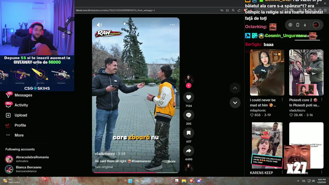
Task: Show hidden icons in the system tray
Action: pyautogui.click(x=298, y=181)
